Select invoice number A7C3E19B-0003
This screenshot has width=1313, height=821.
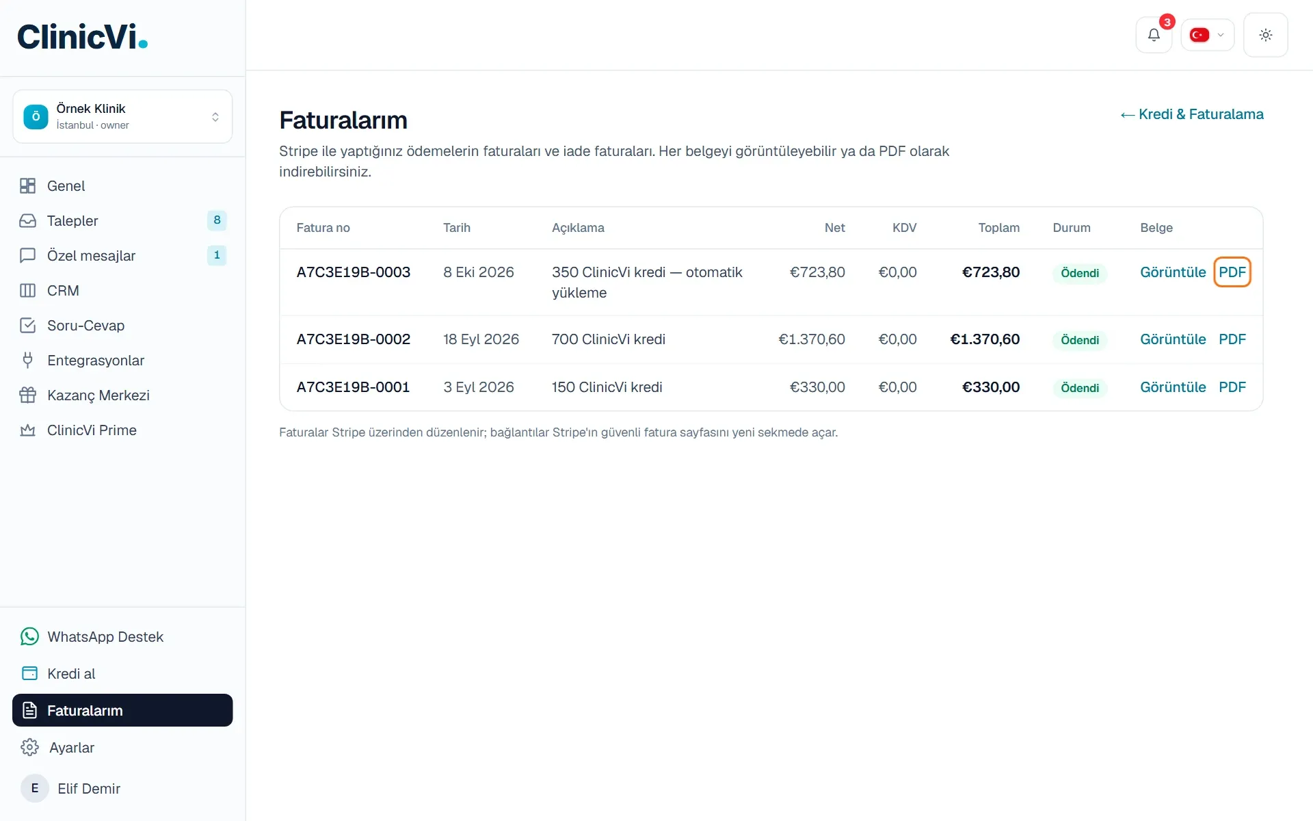354,272
